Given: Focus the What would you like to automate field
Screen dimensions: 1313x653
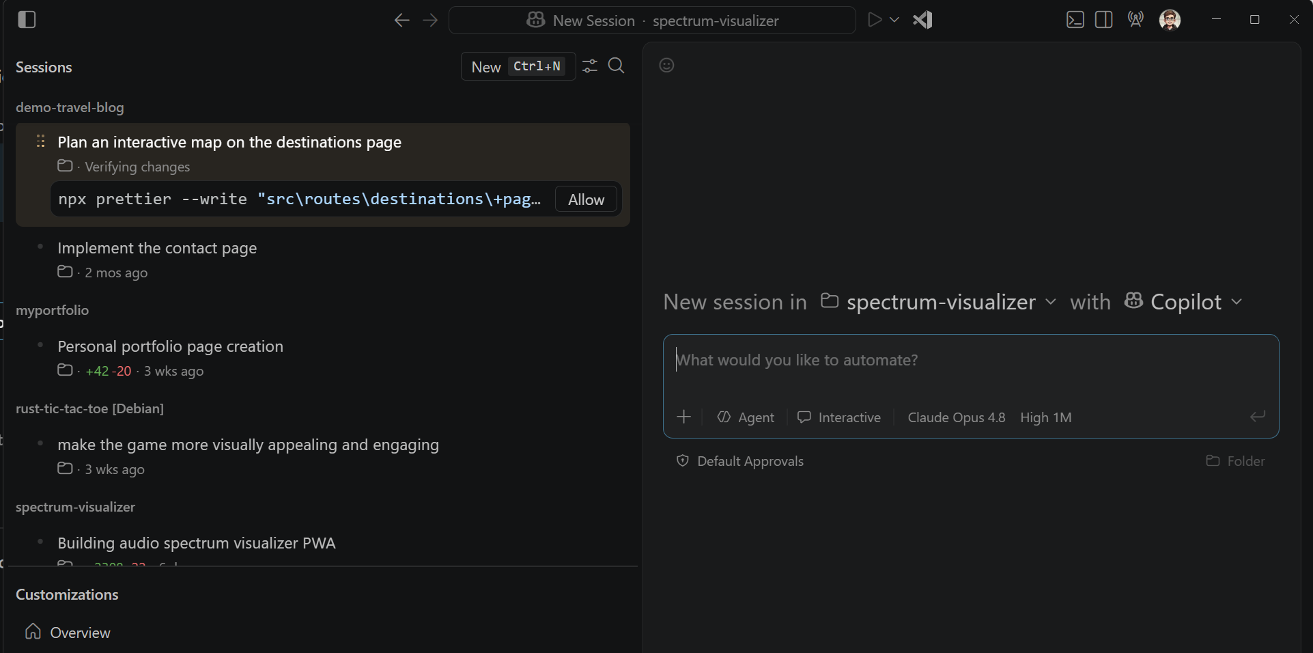Looking at the screenshot, I should [970, 360].
